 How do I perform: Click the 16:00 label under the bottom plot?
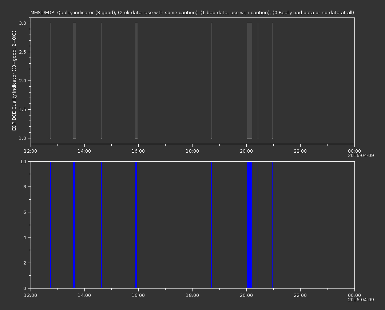pos(138,295)
